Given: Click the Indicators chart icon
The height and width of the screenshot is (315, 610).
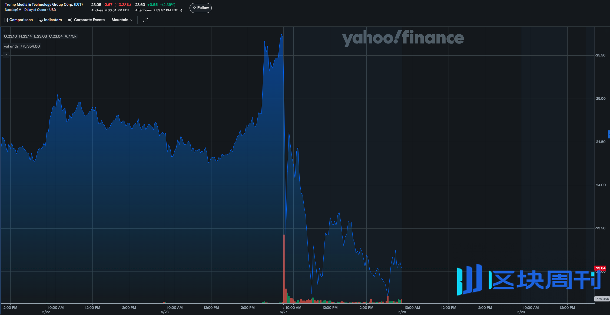Looking at the screenshot, I should click(41, 20).
